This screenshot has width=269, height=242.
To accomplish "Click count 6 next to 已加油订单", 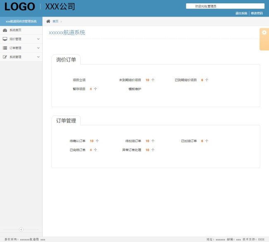I will pyautogui.click(x=202, y=141).
